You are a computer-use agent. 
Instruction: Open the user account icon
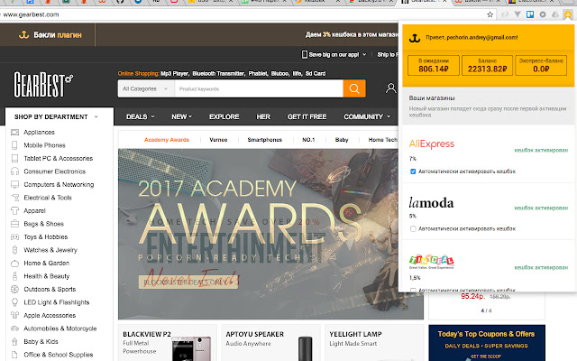390,88
